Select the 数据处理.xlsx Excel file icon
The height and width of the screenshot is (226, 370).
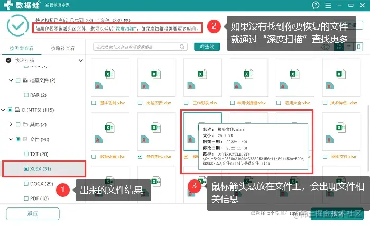[x=110, y=128]
